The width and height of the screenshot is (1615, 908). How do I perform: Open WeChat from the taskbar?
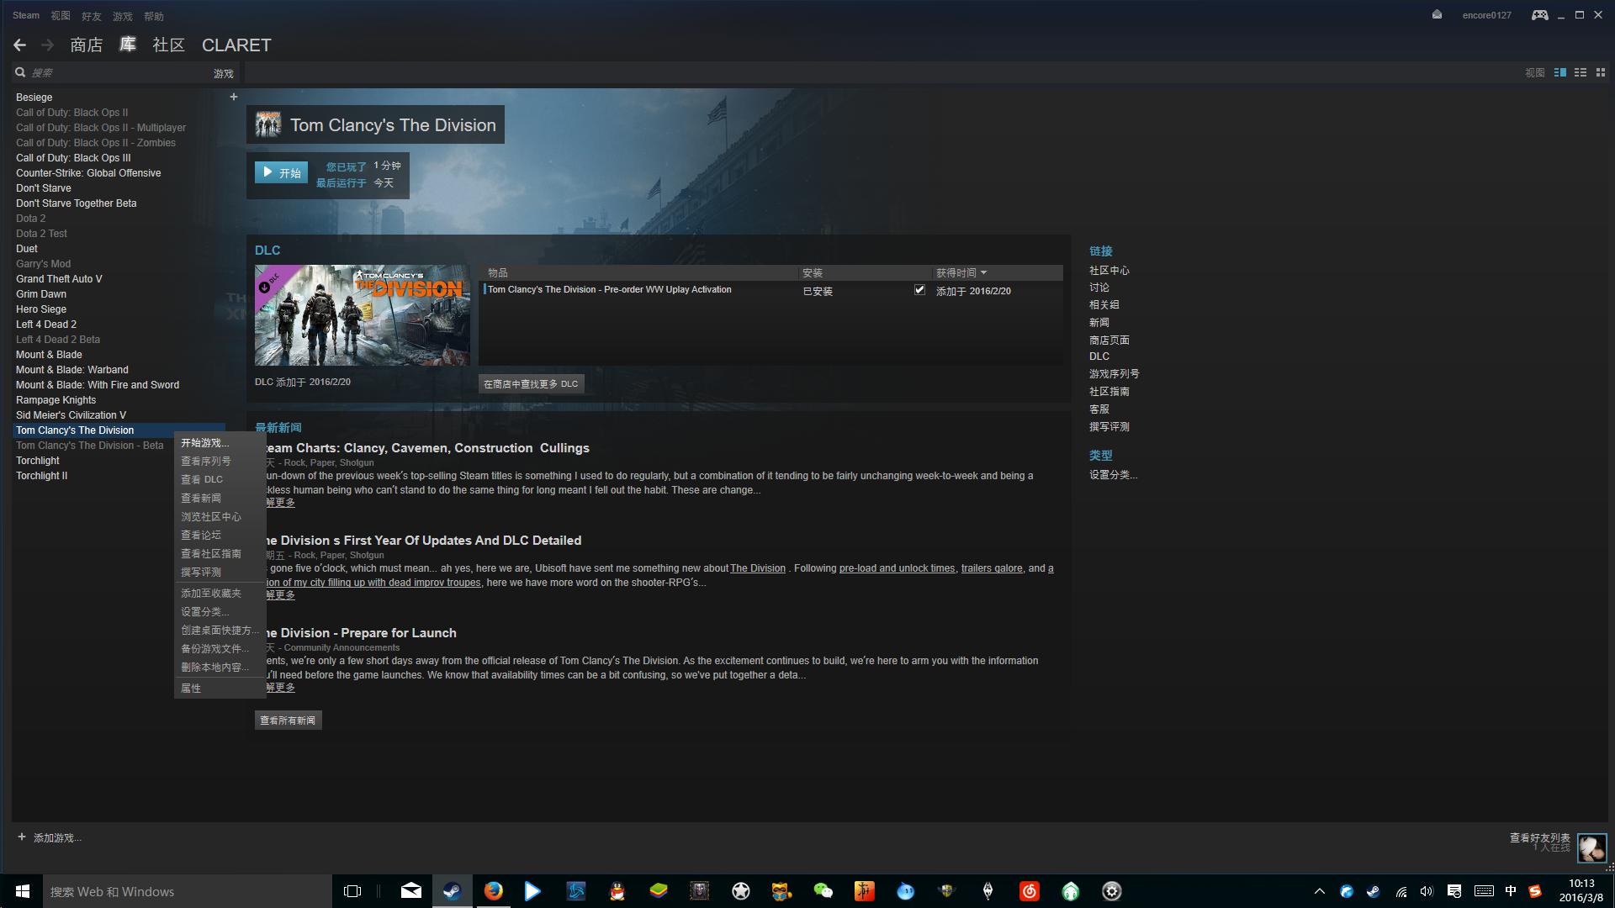click(823, 891)
